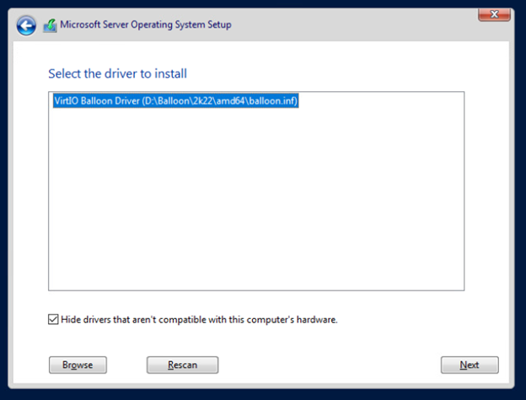Open the Browse dialog for drivers
Viewport: 526px width, 400px height.
(78, 365)
